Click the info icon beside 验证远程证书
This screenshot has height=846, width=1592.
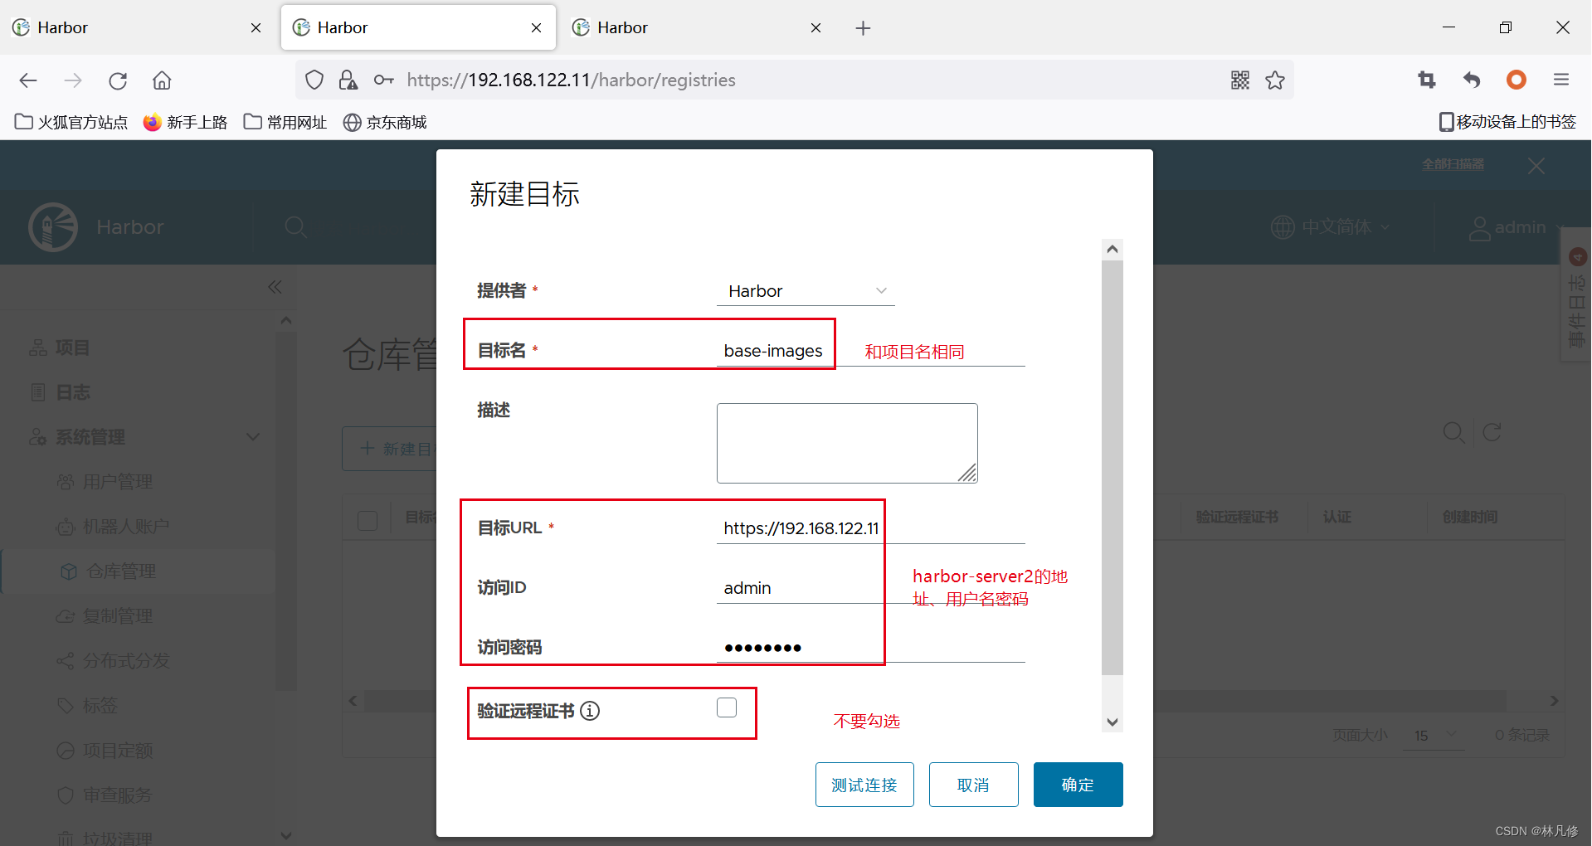tap(590, 711)
